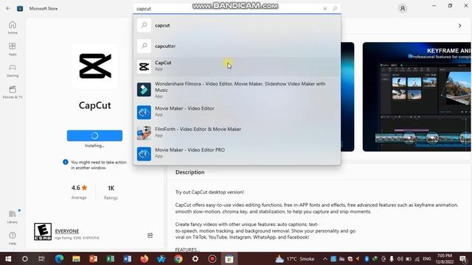Open Word from taskbar
The image size is (472, 265).
[x=128, y=258]
